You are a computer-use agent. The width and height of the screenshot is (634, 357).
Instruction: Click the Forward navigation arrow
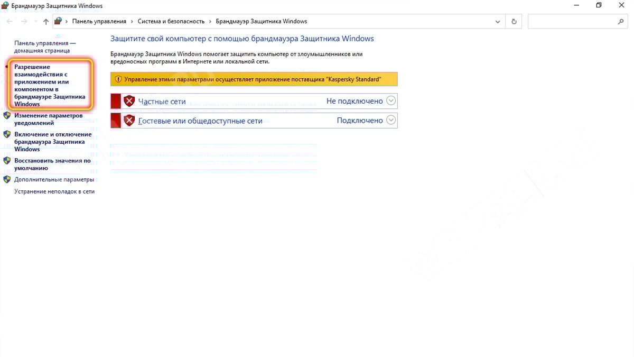(24, 22)
